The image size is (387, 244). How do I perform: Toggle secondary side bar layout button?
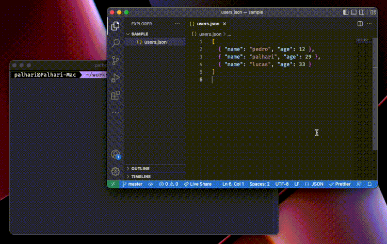click(362, 12)
